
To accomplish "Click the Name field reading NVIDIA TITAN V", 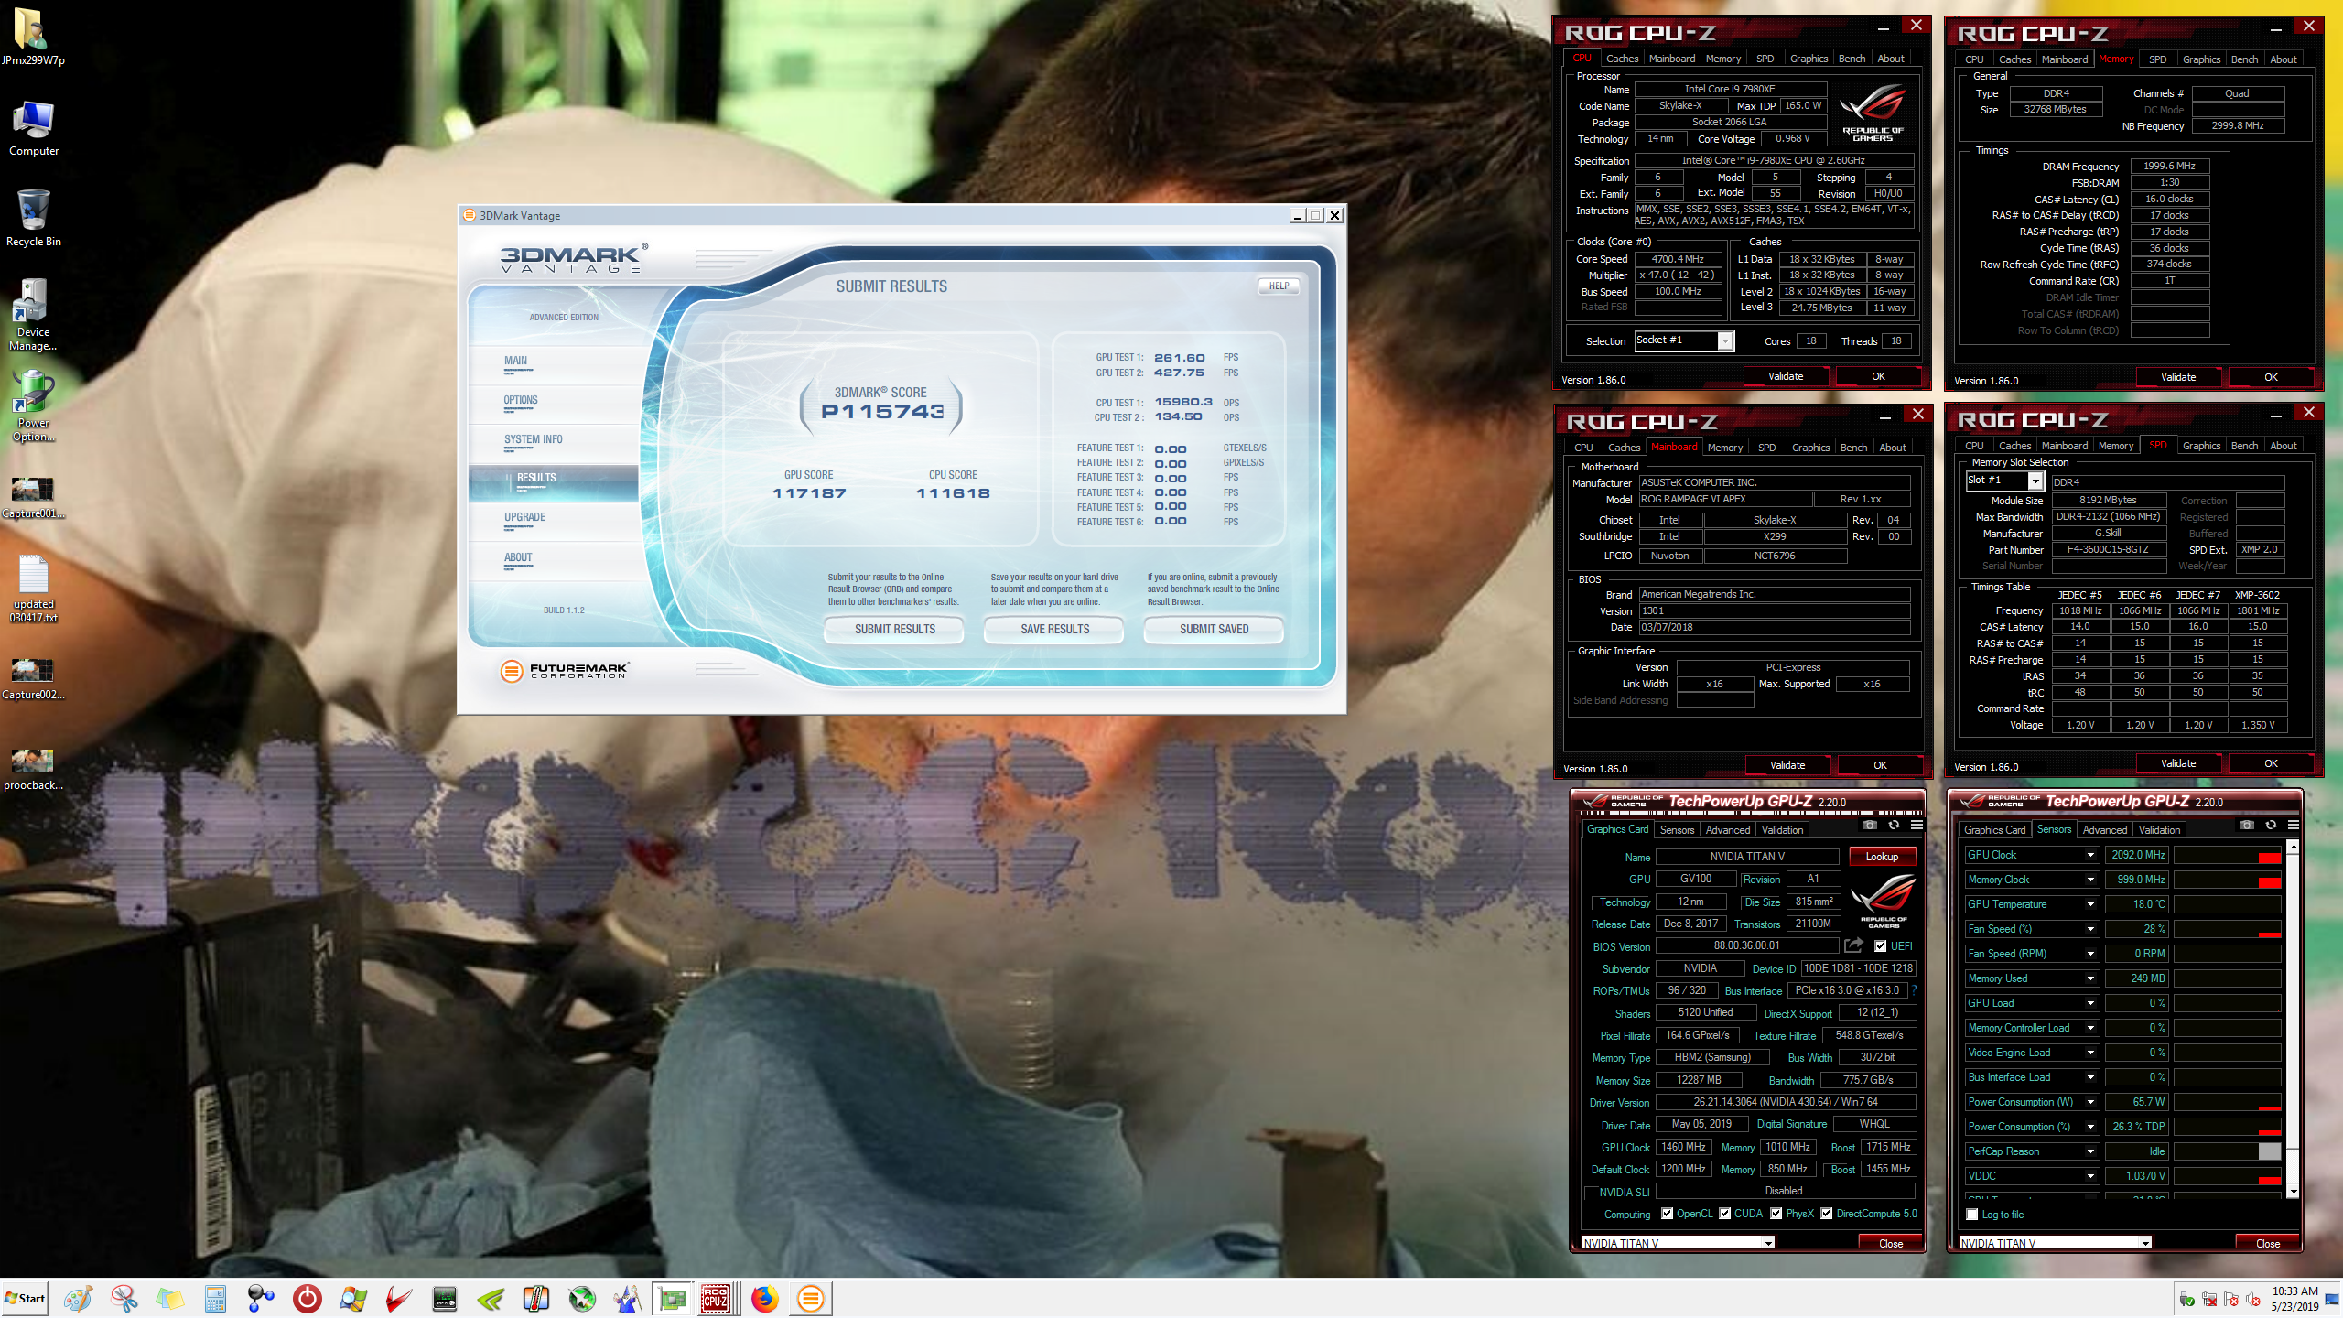I will point(1746,857).
